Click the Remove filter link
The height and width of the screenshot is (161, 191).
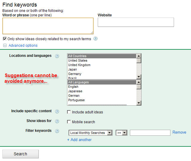179,132
